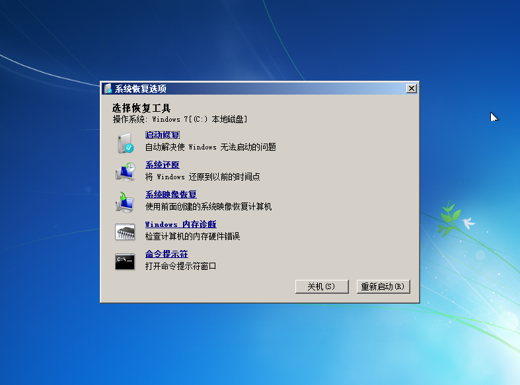Click the black Command Prompt icon
520x385 pixels.
click(125, 261)
